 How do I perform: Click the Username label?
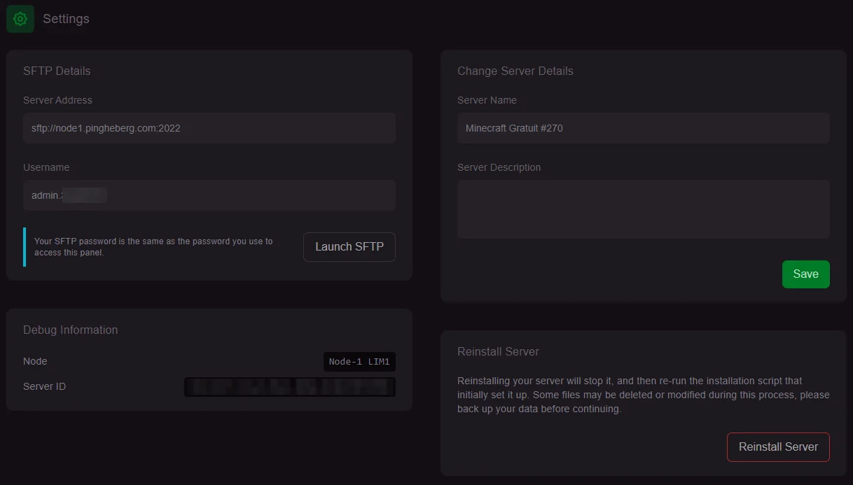[x=46, y=167]
